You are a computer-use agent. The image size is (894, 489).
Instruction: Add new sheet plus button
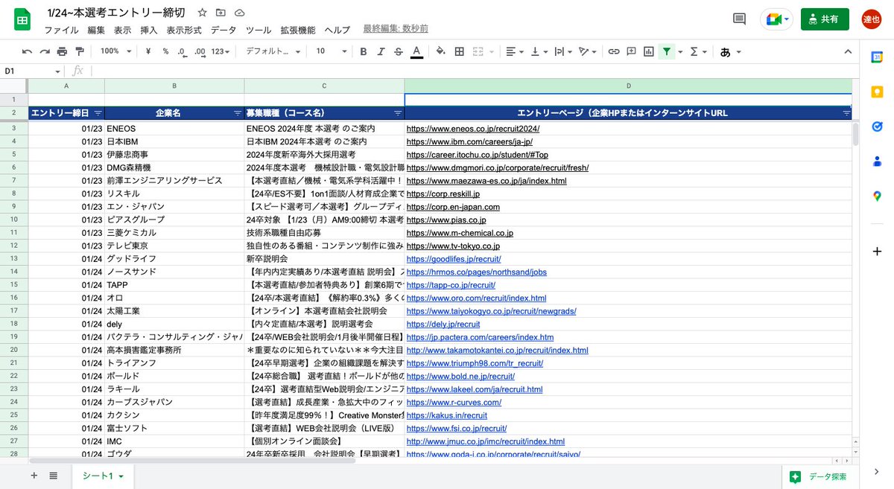pyautogui.click(x=34, y=476)
